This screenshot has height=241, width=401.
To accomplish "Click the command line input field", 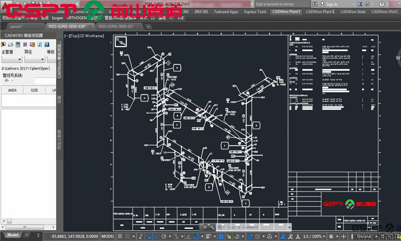I will click(x=255, y=227).
